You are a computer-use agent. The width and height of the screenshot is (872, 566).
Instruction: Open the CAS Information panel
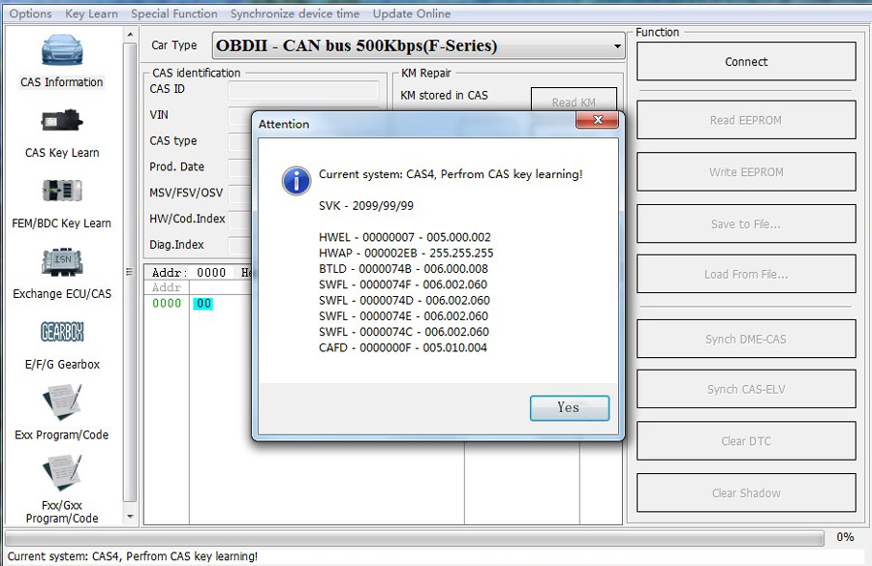(x=60, y=58)
